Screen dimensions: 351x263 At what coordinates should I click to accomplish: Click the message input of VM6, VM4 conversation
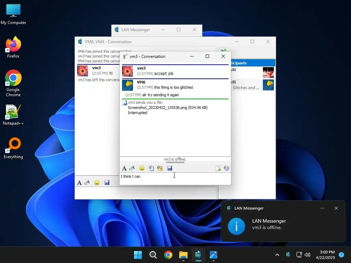146,193
